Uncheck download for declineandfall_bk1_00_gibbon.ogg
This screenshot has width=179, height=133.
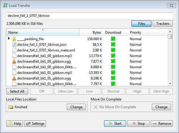point(113,61)
